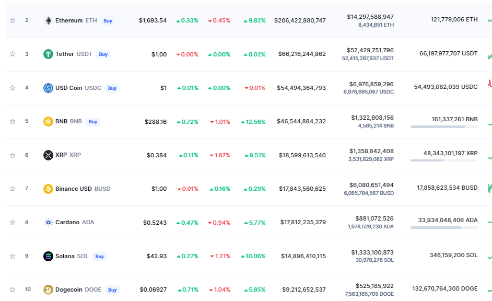
Task: Click Buy button next to Ethereum
Action: pos(108,21)
